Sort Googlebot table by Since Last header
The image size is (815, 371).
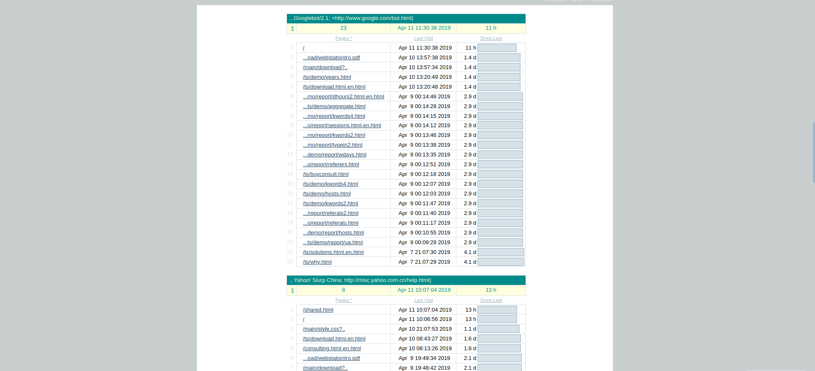(x=491, y=38)
